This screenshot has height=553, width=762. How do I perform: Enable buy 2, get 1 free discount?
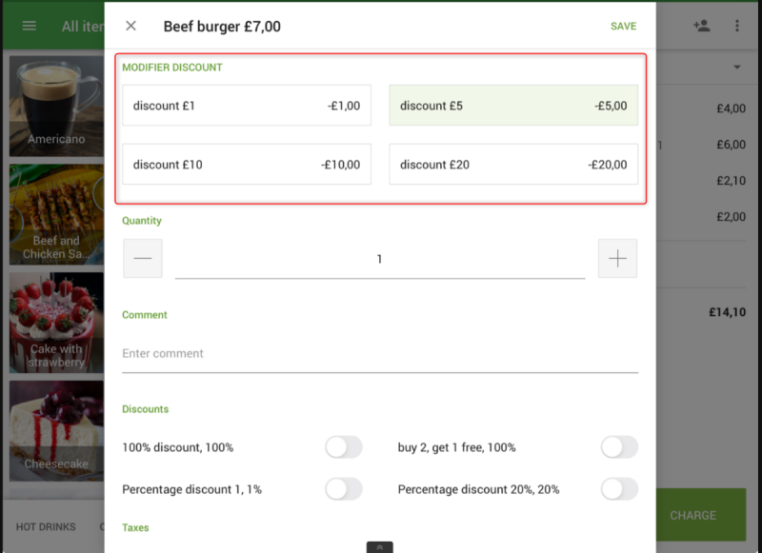coord(619,447)
